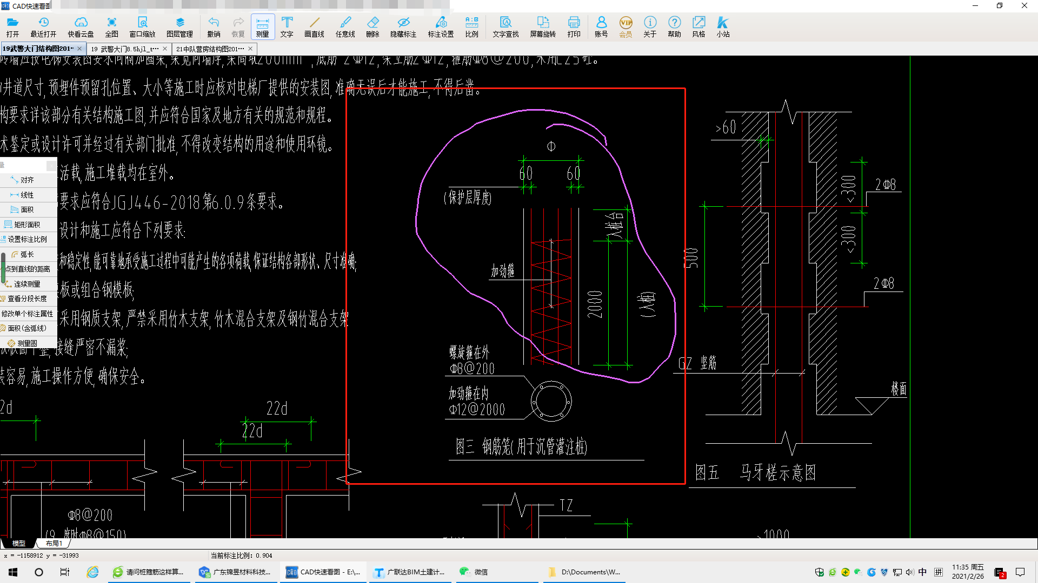This screenshot has width=1038, height=583.
Task: Close the measure tool panel
Action: click(x=51, y=165)
